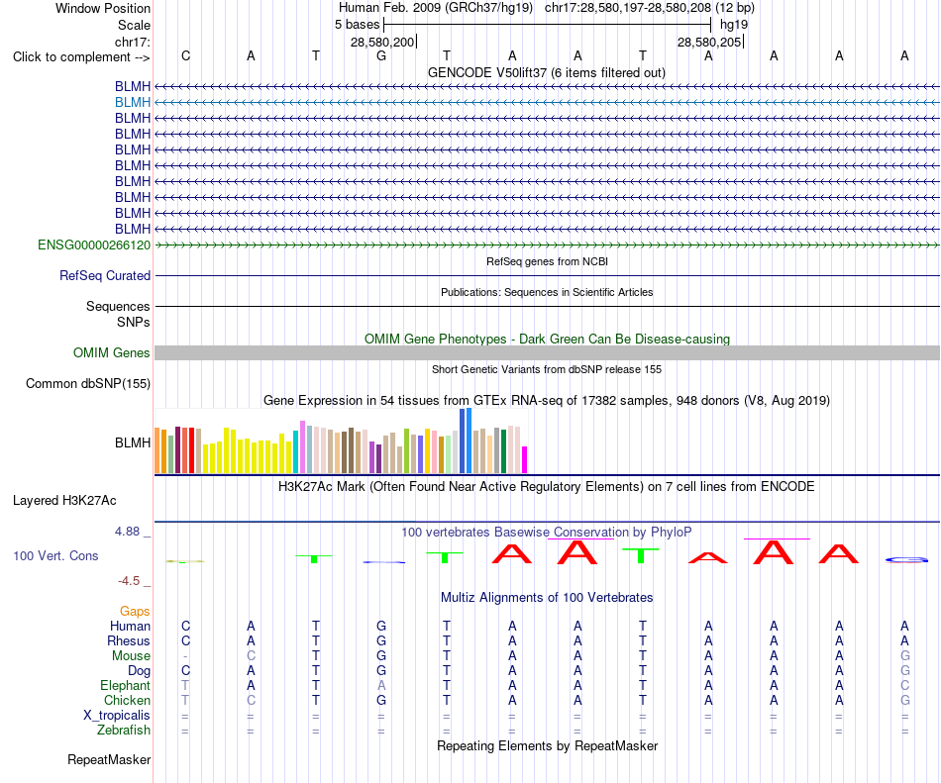This screenshot has width=941, height=783.
Task: Click the Scale track label
Action: pyautogui.click(x=134, y=25)
